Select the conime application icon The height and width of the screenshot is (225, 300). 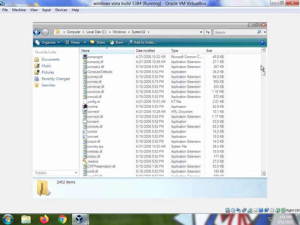point(85,106)
